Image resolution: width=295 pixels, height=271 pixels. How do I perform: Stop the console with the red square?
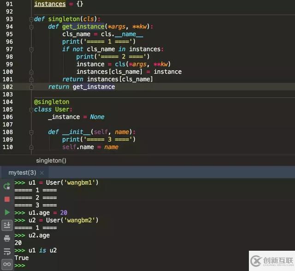click(x=7, y=199)
